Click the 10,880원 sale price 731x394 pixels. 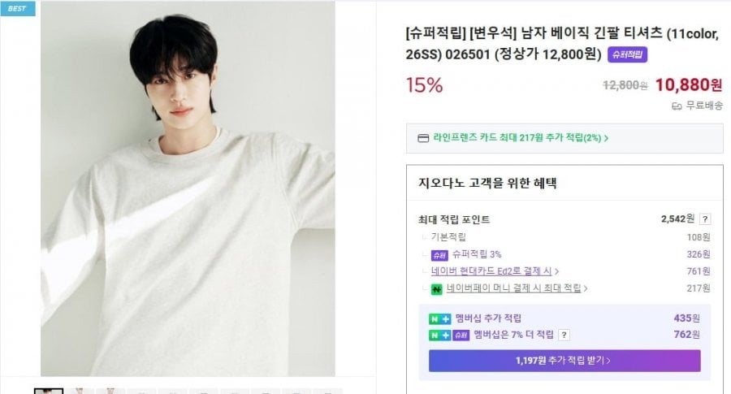click(688, 84)
